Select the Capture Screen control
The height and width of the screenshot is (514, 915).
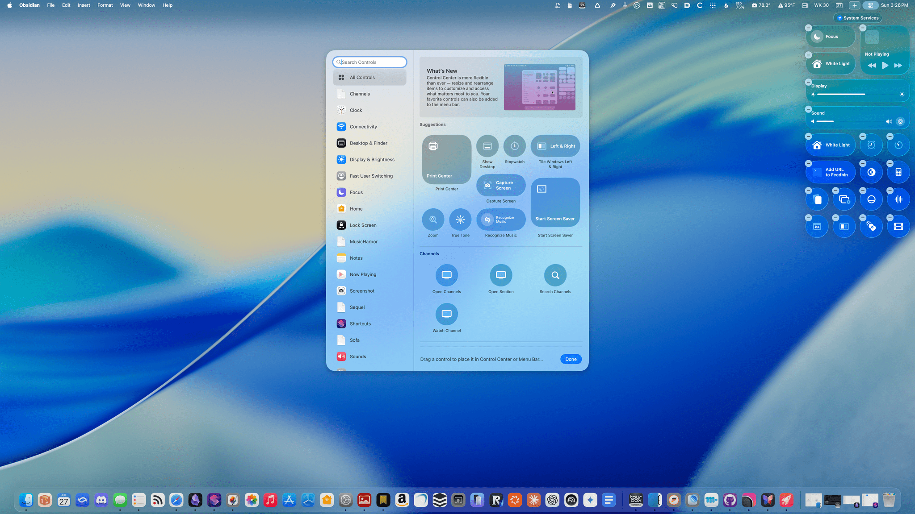click(x=501, y=185)
